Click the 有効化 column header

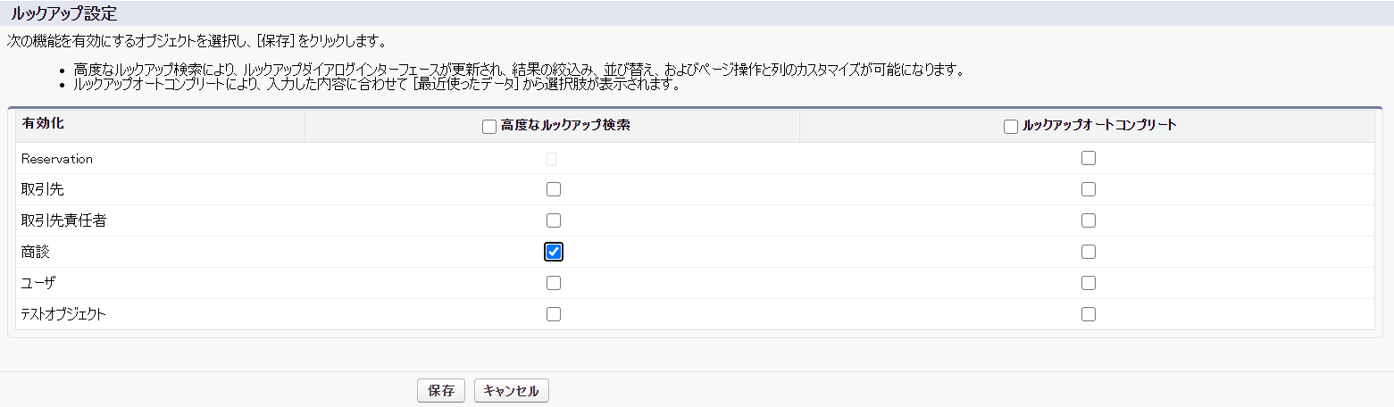[x=43, y=124]
